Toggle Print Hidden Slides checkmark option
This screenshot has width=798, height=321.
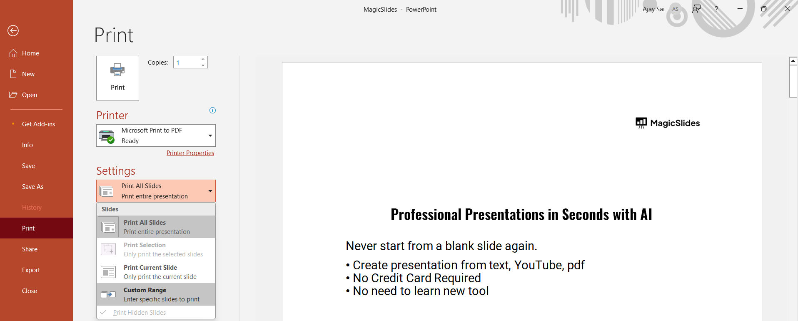coord(156,313)
